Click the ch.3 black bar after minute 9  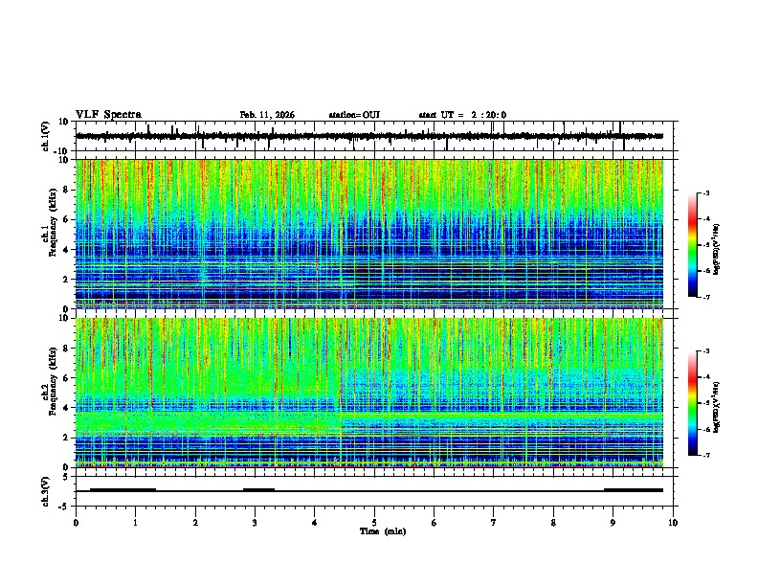(x=634, y=489)
